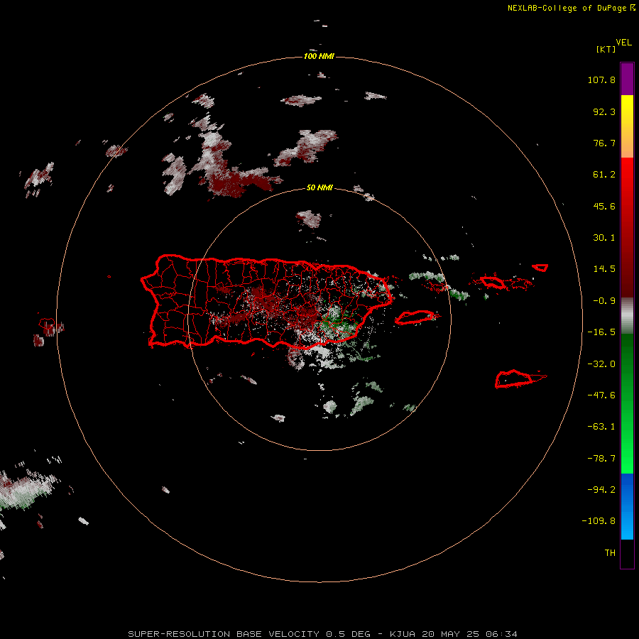Click the -47.6 velocity scale value
This screenshot has width=639, height=639.
click(x=601, y=395)
